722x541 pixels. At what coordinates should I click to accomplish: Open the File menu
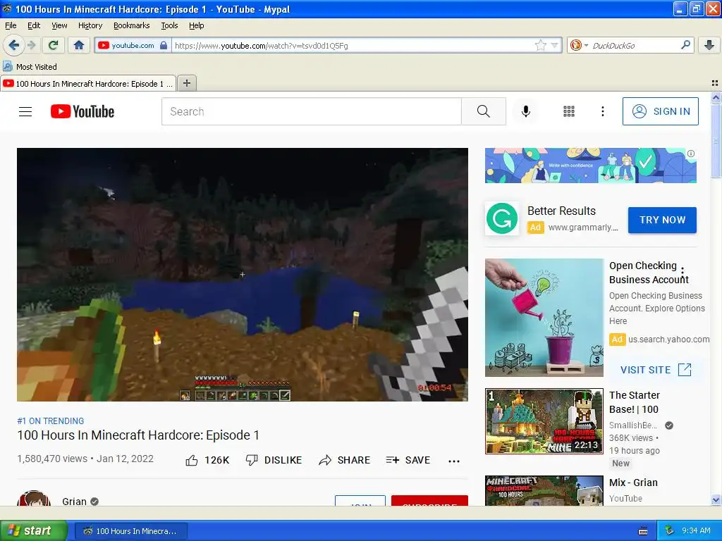click(x=11, y=25)
